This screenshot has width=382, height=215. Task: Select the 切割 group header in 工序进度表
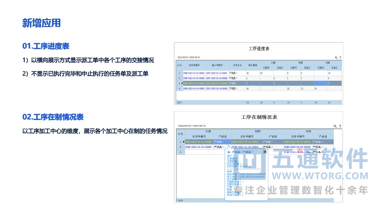point(300,62)
